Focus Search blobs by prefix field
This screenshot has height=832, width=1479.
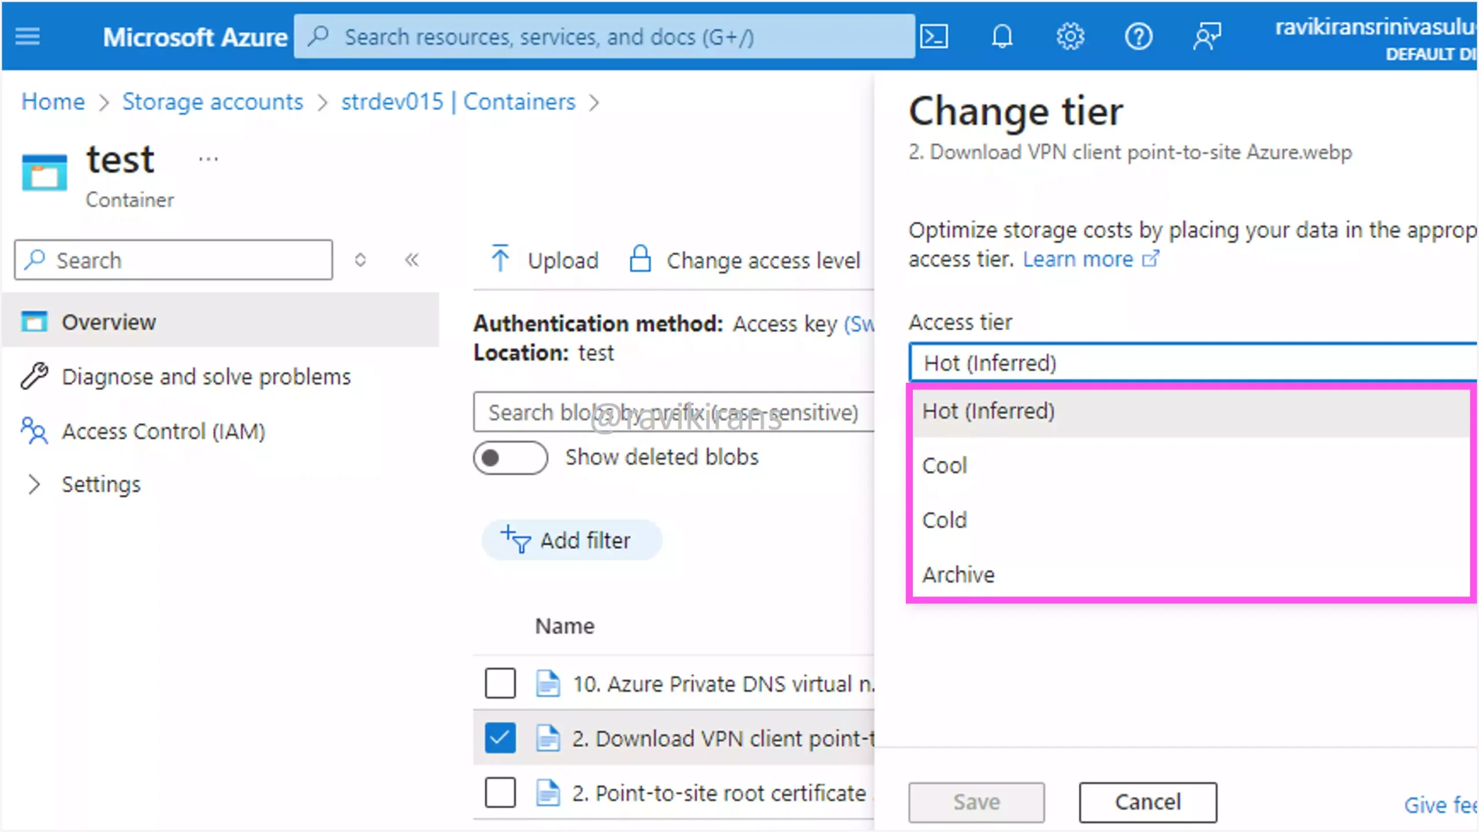click(x=674, y=412)
